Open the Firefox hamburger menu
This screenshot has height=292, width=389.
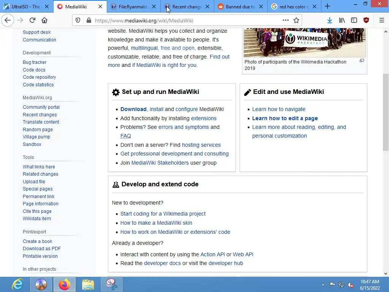[382, 21]
